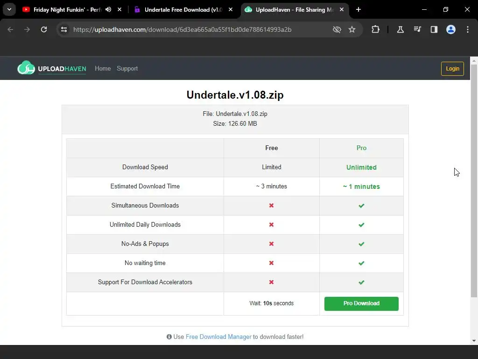Minimize the browser window
Screen dimensions: 478x359
pos(424,10)
